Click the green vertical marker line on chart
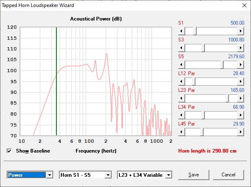 tap(56, 81)
